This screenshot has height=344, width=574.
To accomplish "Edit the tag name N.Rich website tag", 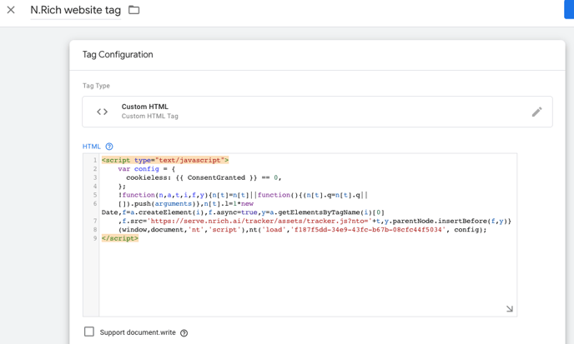I will [x=75, y=10].
